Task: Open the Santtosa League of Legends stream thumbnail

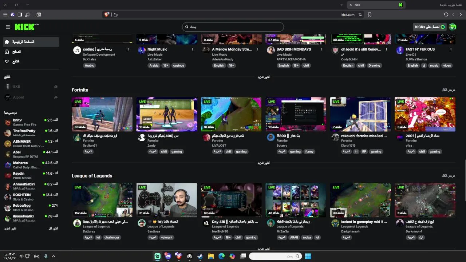Action: [167, 200]
